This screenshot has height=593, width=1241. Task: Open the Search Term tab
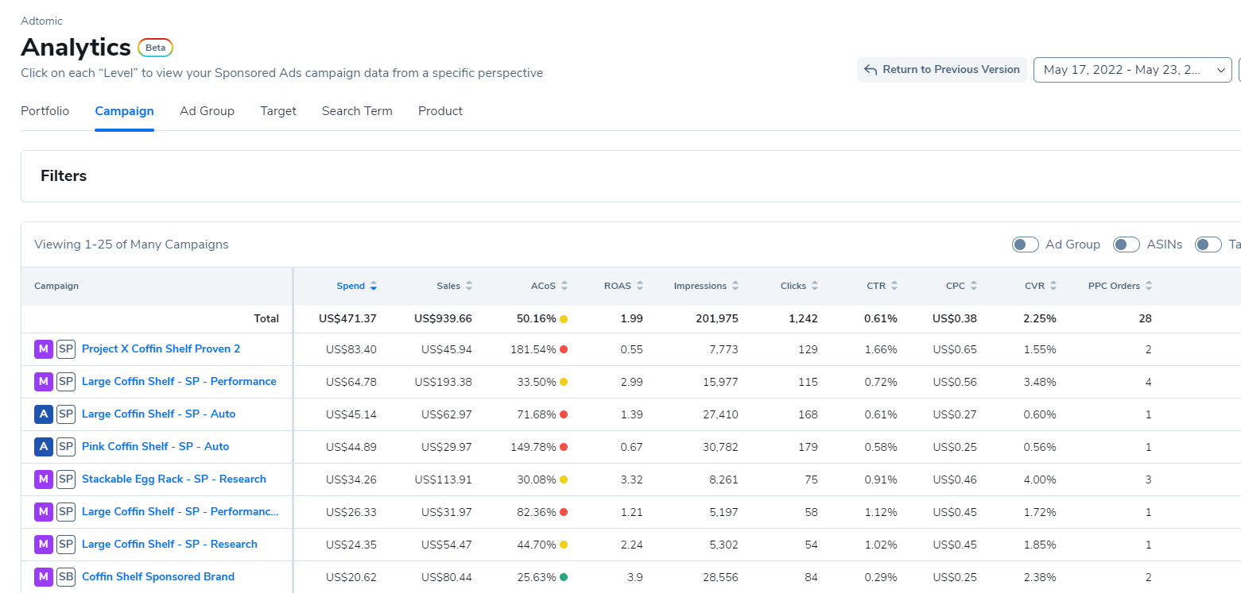click(x=357, y=111)
